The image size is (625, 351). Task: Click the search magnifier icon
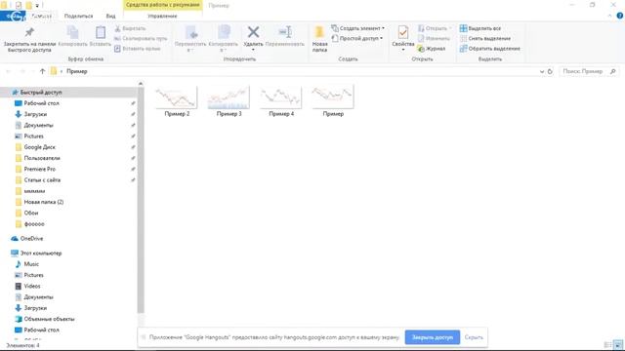pos(613,71)
